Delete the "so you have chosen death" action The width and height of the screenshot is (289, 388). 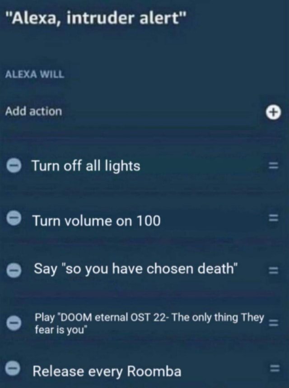(14, 270)
